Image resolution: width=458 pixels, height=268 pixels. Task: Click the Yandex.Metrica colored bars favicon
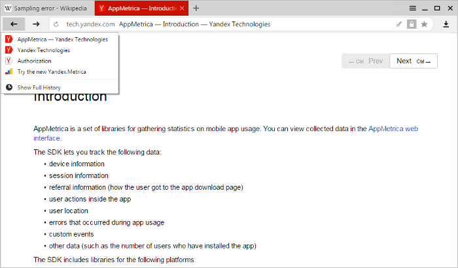pyautogui.click(x=9, y=72)
